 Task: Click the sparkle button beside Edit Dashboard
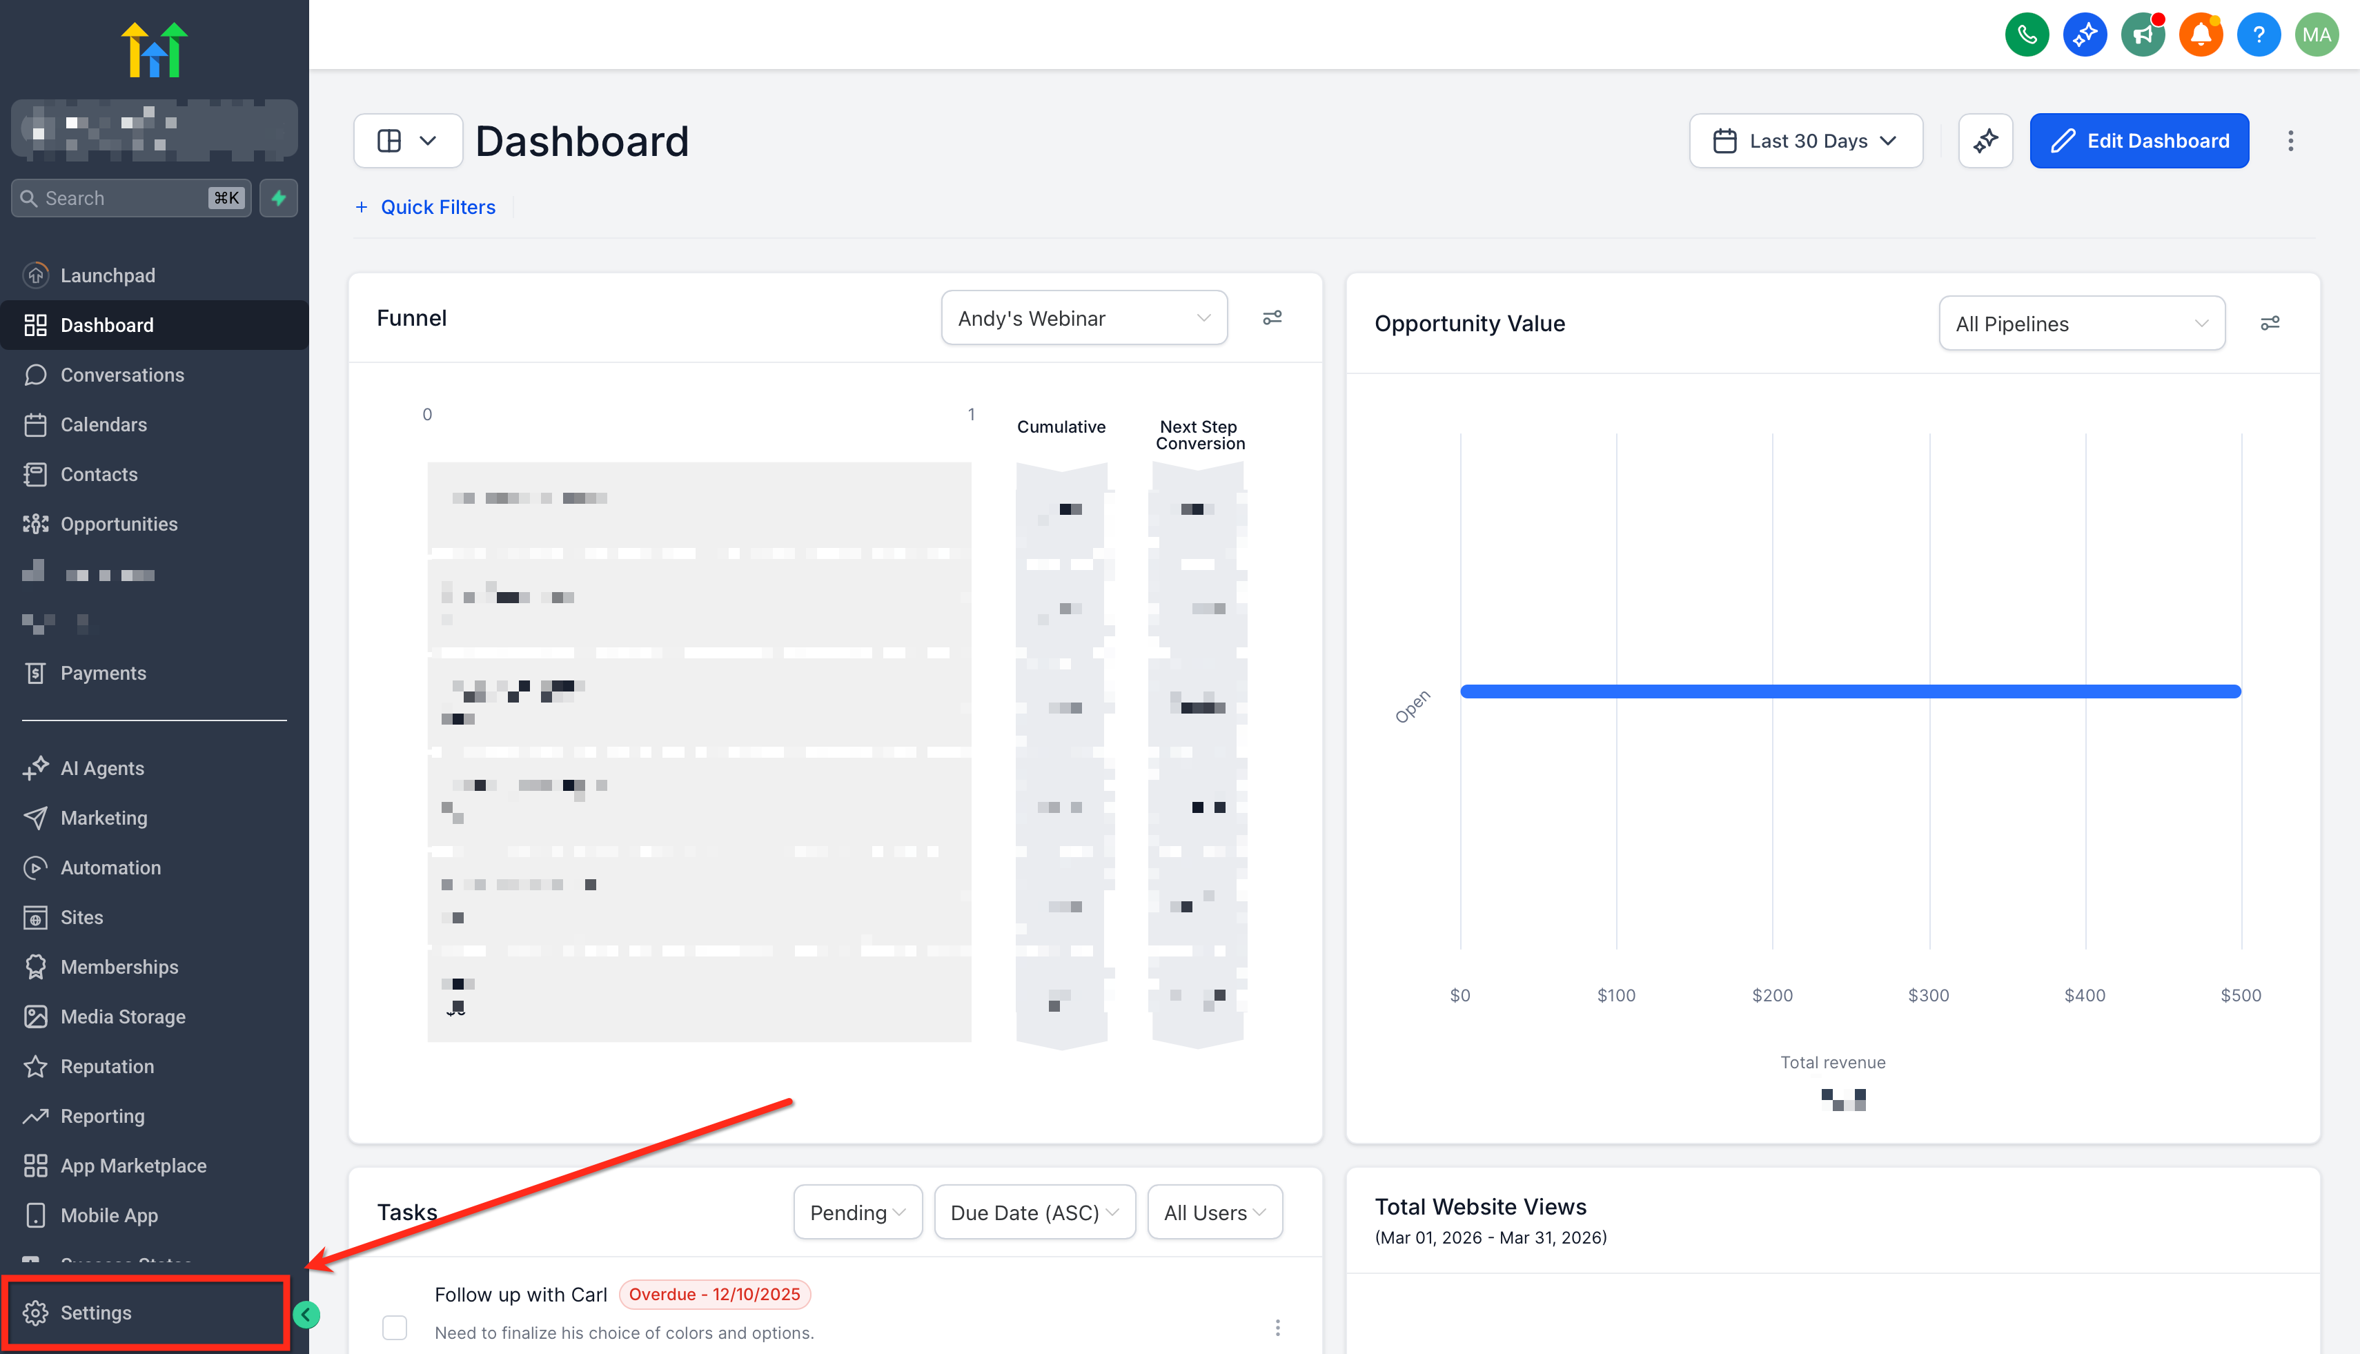pos(1985,141)
